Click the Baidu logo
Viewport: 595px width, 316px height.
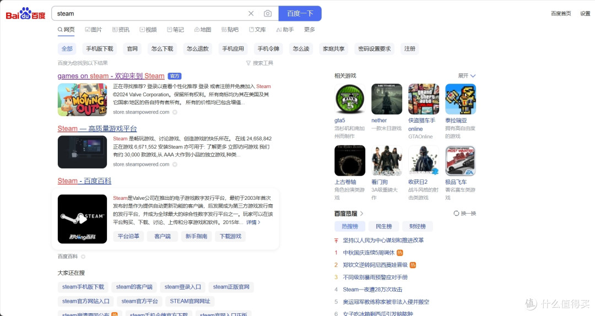click(x=25, y=14)
